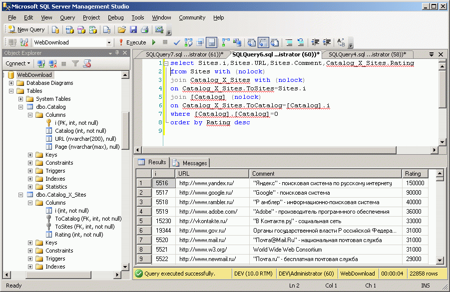Image resolution: width=450 pixels, height=292 pixels.
Task: Toggle Include Client Statistics
Action: point(237,42)
